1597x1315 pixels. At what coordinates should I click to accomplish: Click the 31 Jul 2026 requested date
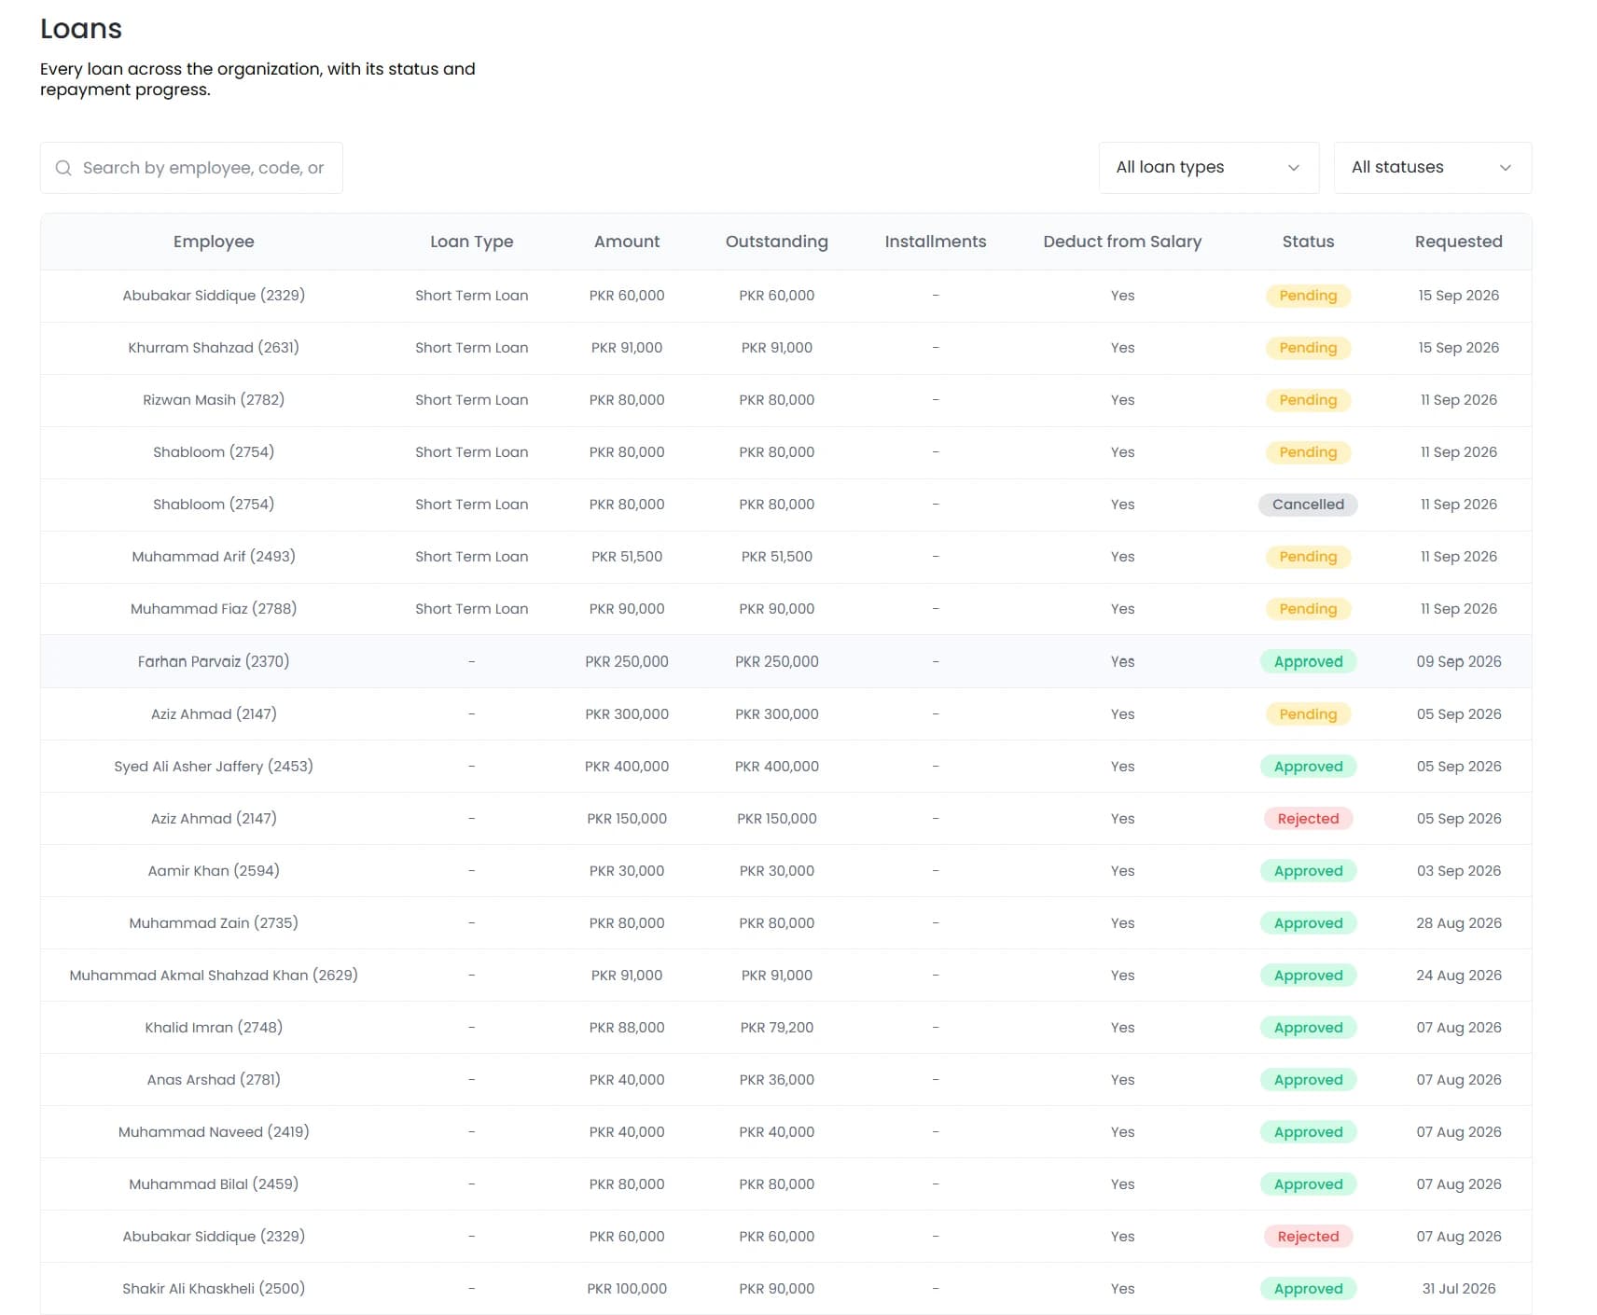pyautogui.click(x=1458, y=1289)
